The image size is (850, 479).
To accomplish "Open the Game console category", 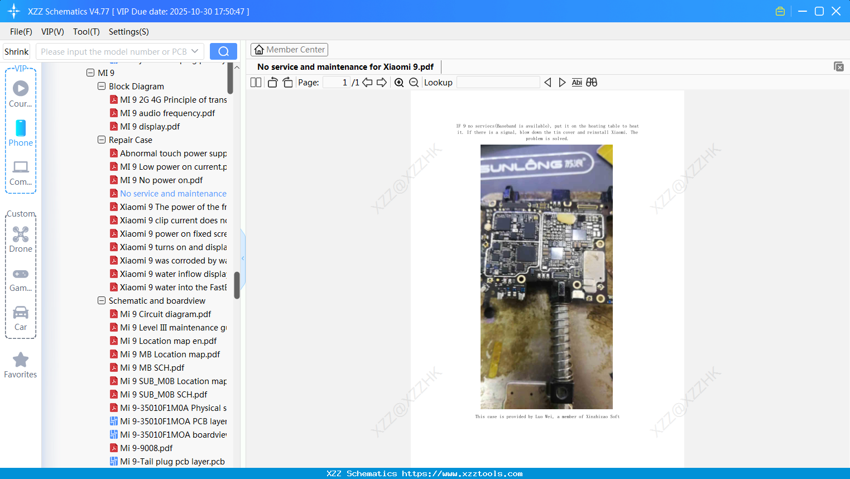I will point(21,279).
